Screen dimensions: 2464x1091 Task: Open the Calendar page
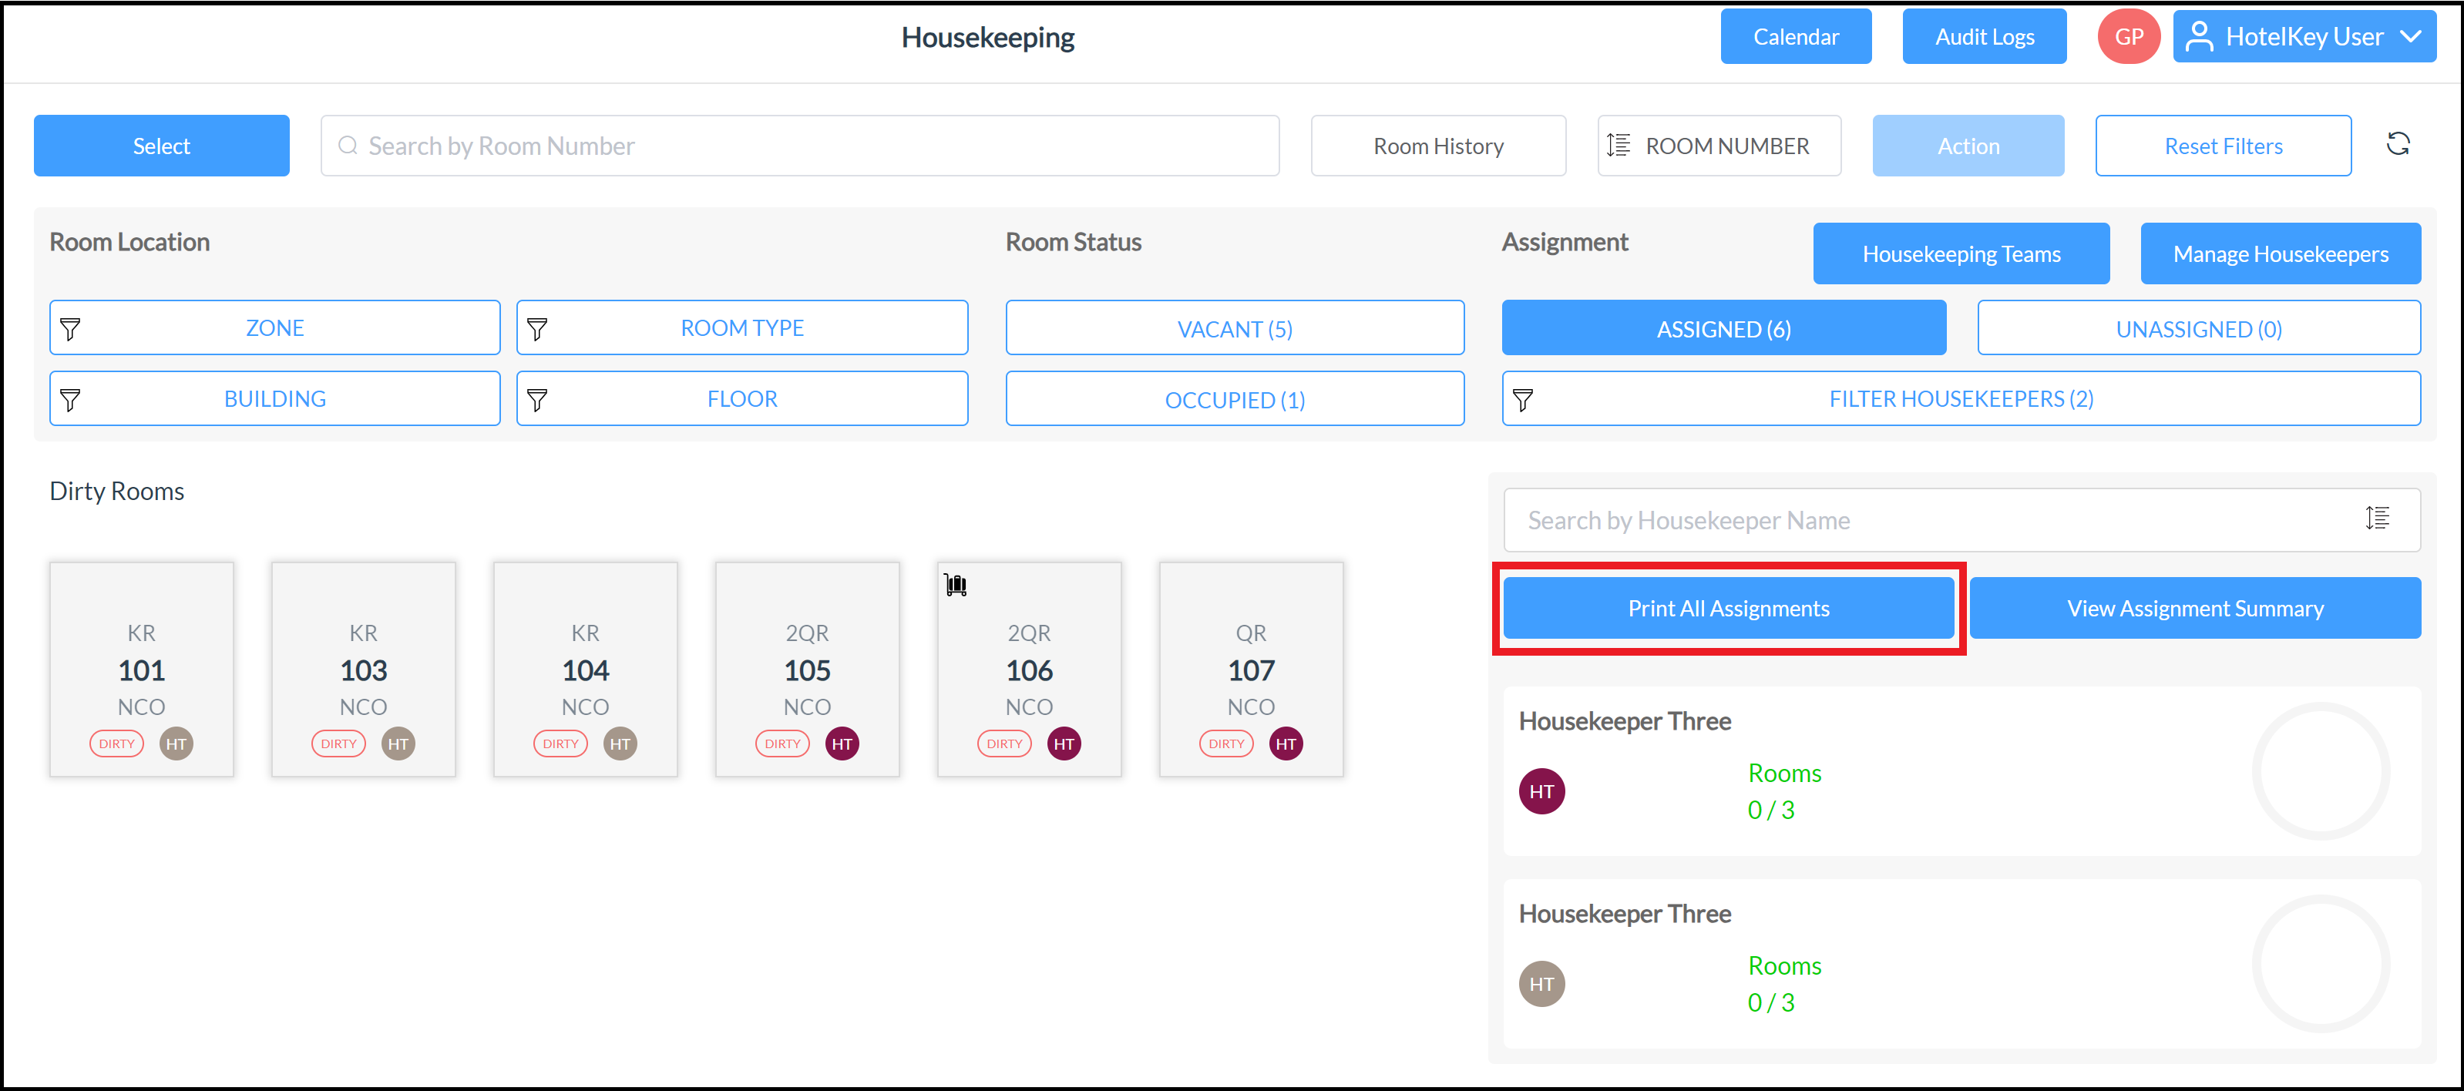1795,36
